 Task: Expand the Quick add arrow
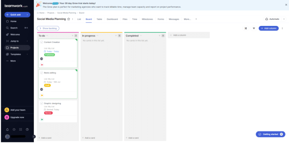click(x=27, y=14)
